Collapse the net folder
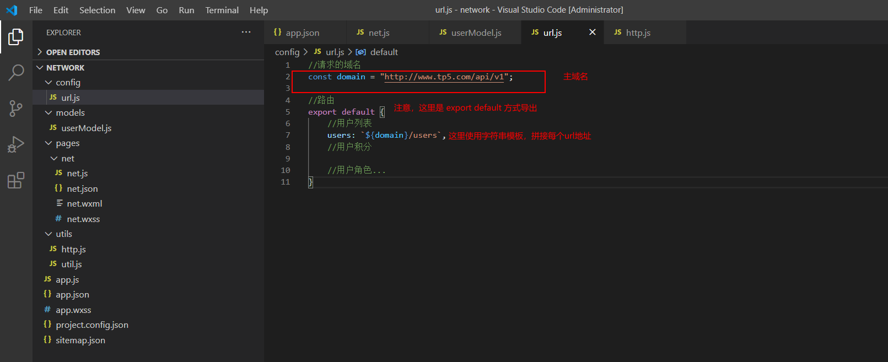 click(x=148, y=159)
